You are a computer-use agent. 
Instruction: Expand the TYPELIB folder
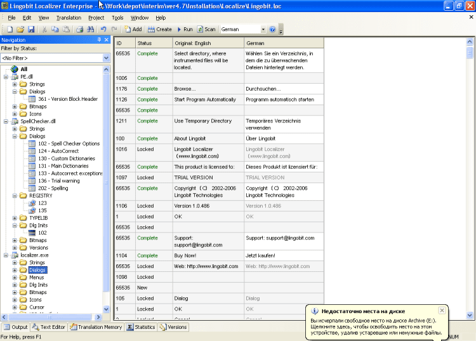tap(15, 218)
